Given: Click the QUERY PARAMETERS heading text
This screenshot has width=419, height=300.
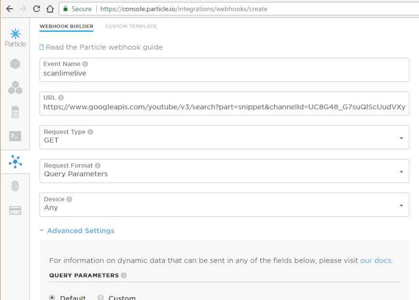Looking at the screenshot, I should pyautogui.click(x=84, y=275).
